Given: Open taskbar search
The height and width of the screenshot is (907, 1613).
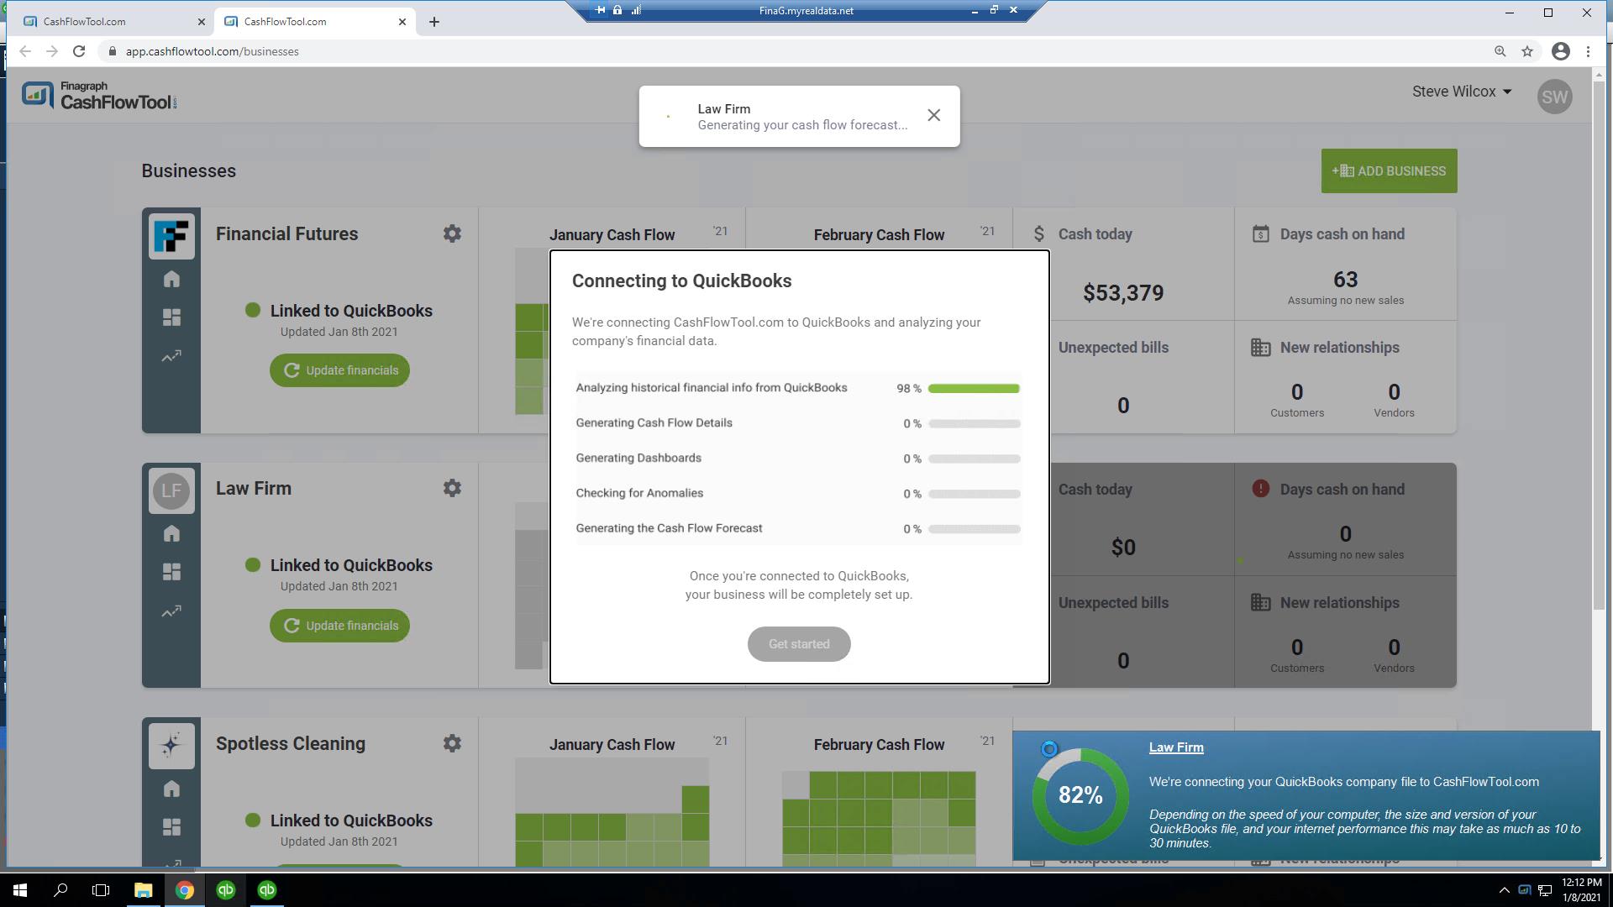Looking at the screenshot, I should [60, 890].
